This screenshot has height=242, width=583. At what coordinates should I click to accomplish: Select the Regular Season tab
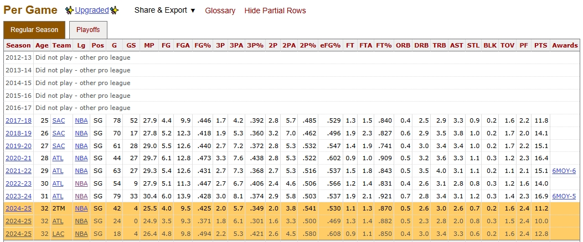point(34,30)
